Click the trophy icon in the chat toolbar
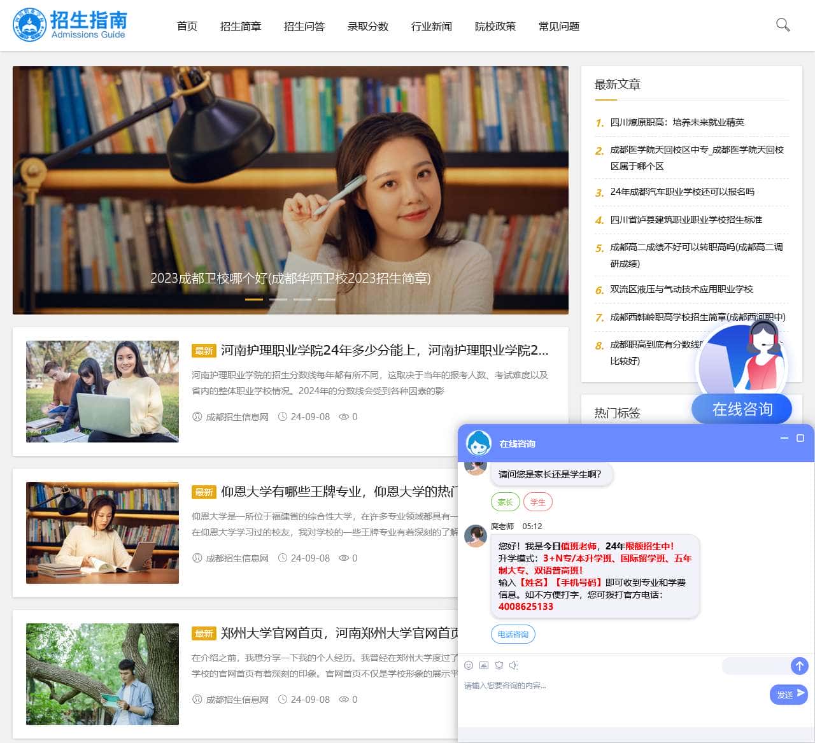The height and width of the screenshot is (743, 815). point(499,665)
